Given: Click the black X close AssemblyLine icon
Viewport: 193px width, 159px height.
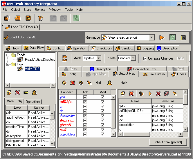Looking at the screenshot, I should click(183, 37).
